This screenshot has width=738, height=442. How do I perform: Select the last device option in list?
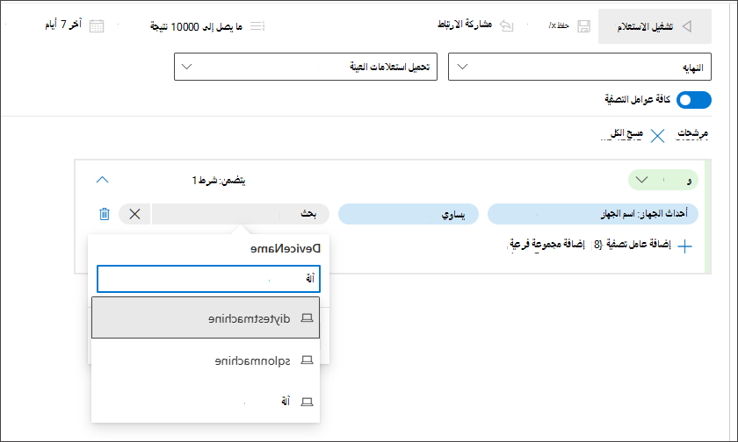[206, 401]
